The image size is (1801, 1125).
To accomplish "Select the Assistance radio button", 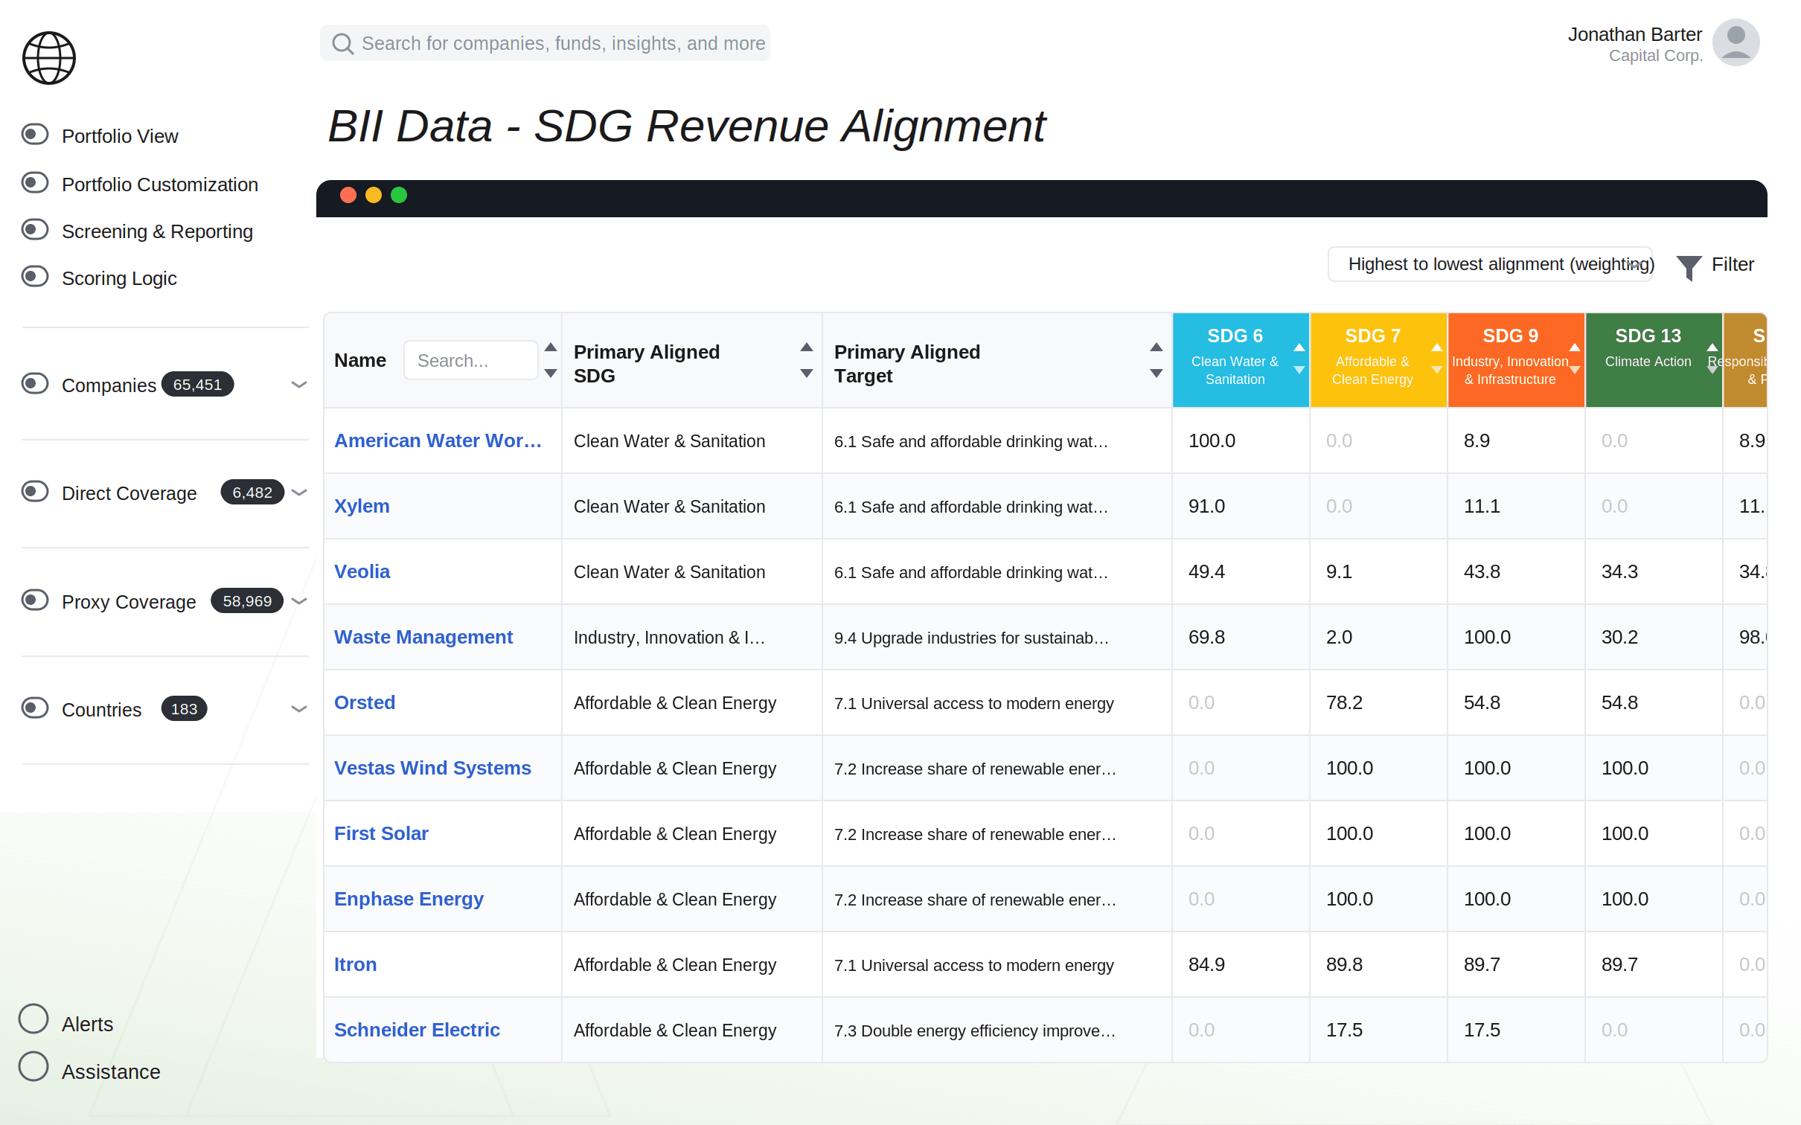I will [x=33, y=1066].
